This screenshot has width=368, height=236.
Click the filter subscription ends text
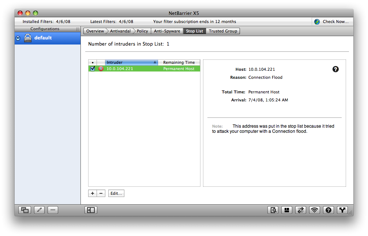195,22
